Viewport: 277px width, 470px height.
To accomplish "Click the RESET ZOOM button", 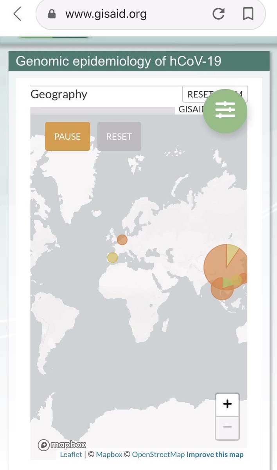I will [x=215, y=94].
